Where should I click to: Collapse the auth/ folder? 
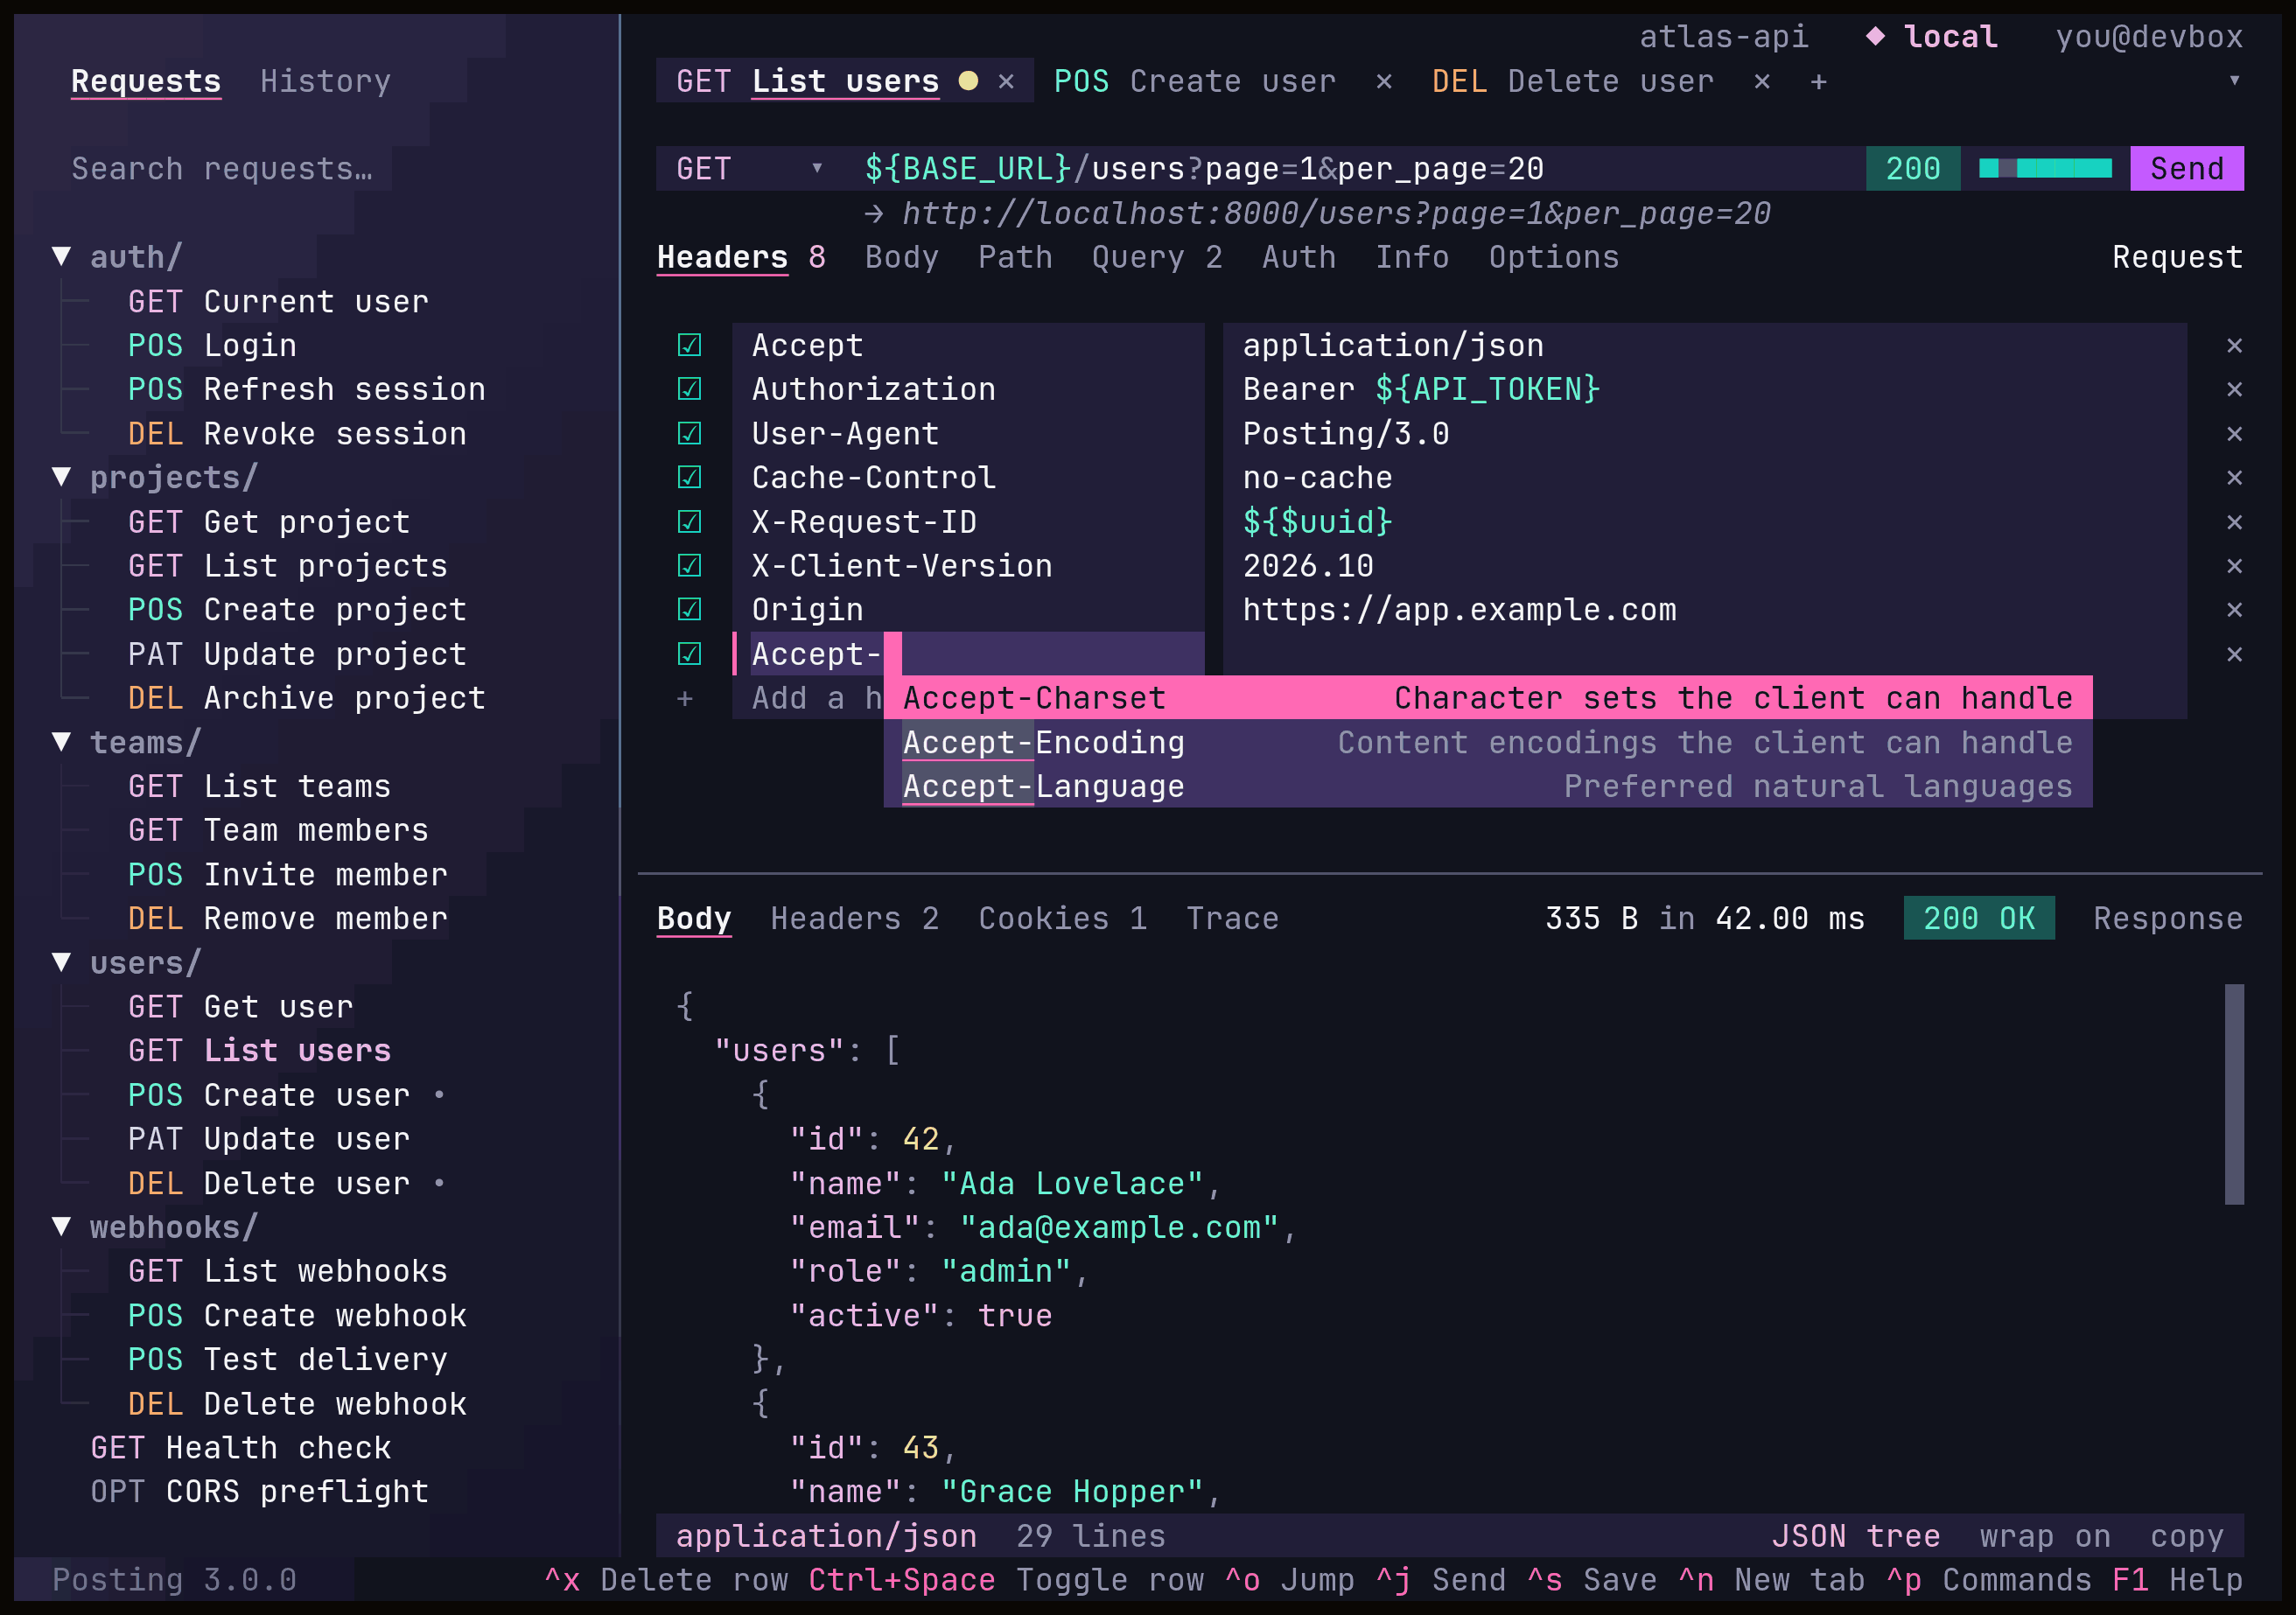tap(62, 257)
